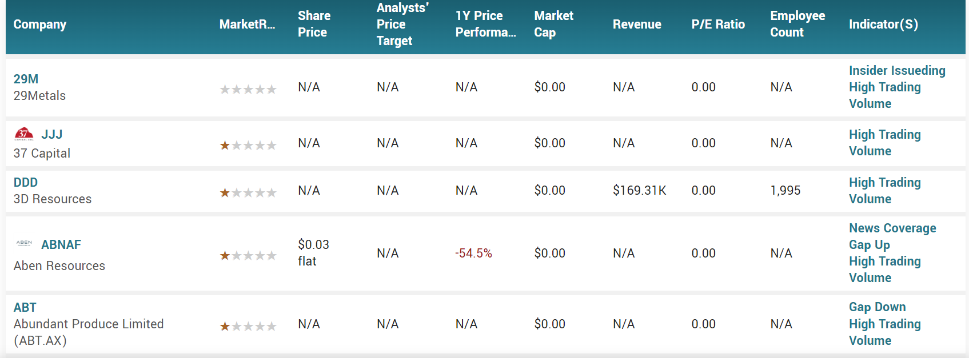Click the Gap Down indicator link
The image size is (969, 358).
(877, 307)
